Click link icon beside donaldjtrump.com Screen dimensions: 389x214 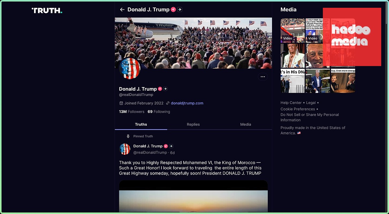click(168, 103)
